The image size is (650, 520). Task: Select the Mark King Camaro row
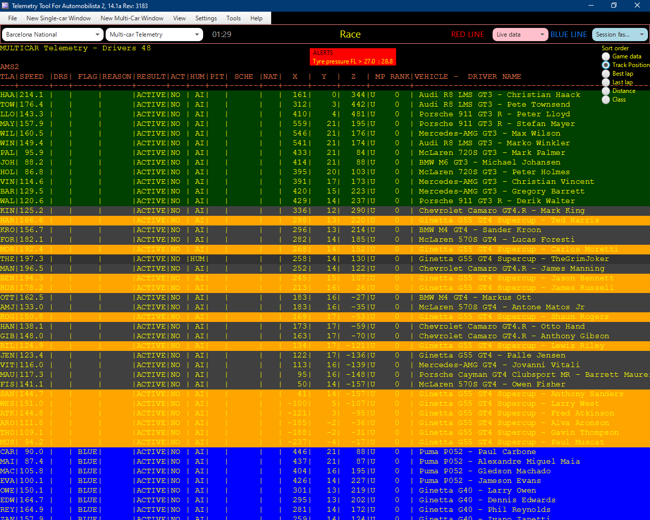pos(325,211)
